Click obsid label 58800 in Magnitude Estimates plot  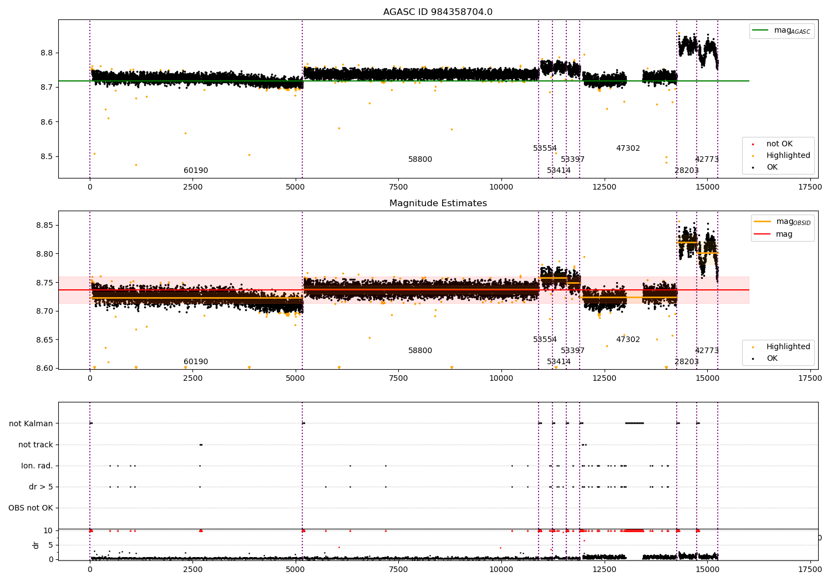click(420, 350)
